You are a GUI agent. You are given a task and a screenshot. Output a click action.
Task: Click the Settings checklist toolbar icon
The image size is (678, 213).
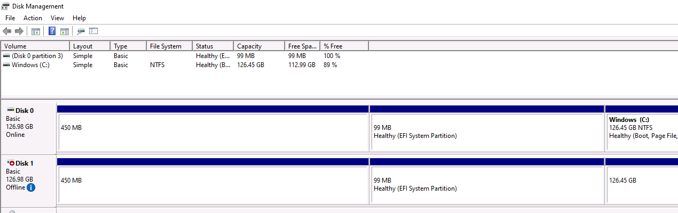tap(93, 31)
